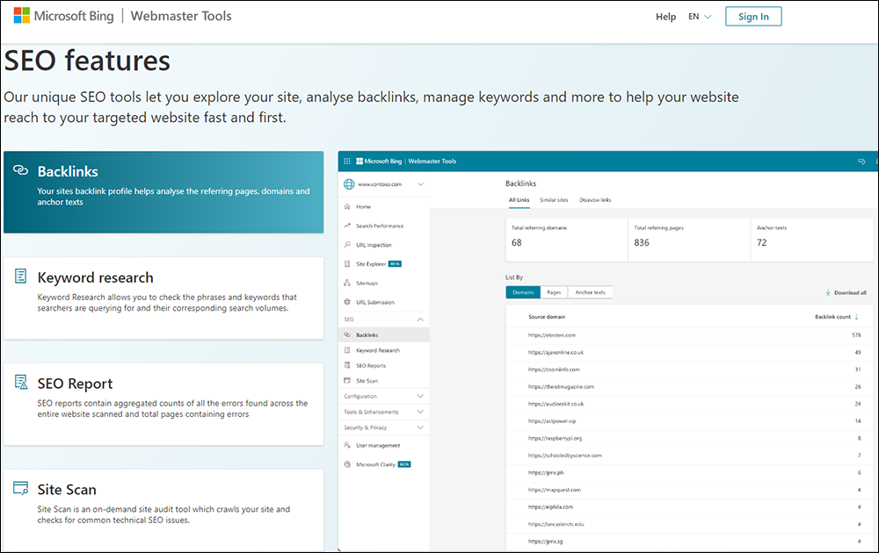The height and width of the screenshot is (553, 879).
Task: Open the Site Scan card heading
Action: (x=67, y=490)
